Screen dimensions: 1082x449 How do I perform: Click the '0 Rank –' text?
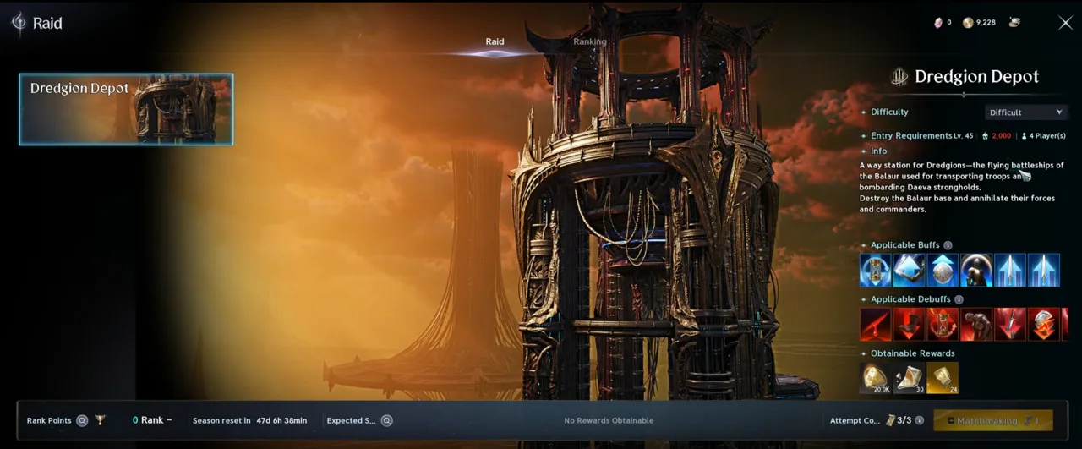coord(152,420)
